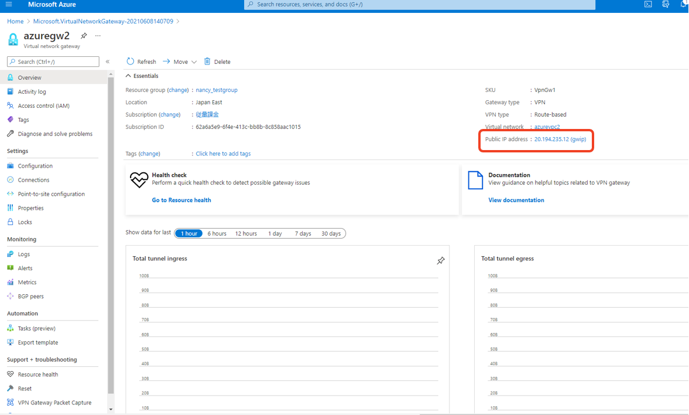Screen dimensions: 689x415
Task: Open Tasks (preview) in sidebar
Action: pyautogui.click(x=36, y=328)
